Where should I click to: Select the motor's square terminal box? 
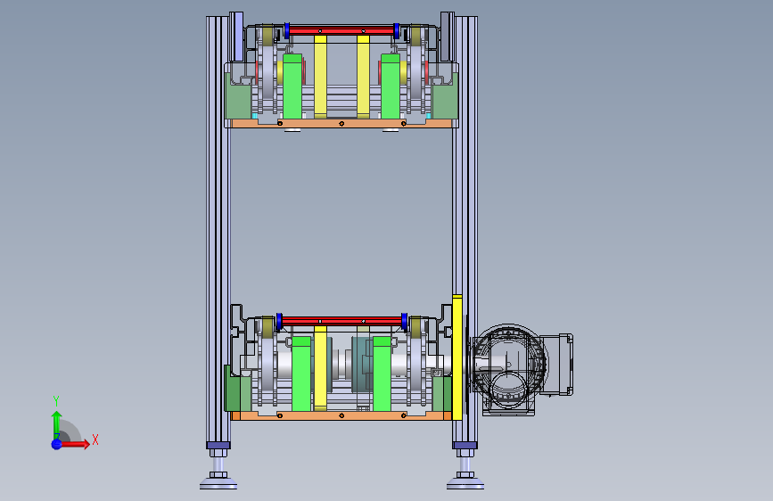(x=556, y=365)
